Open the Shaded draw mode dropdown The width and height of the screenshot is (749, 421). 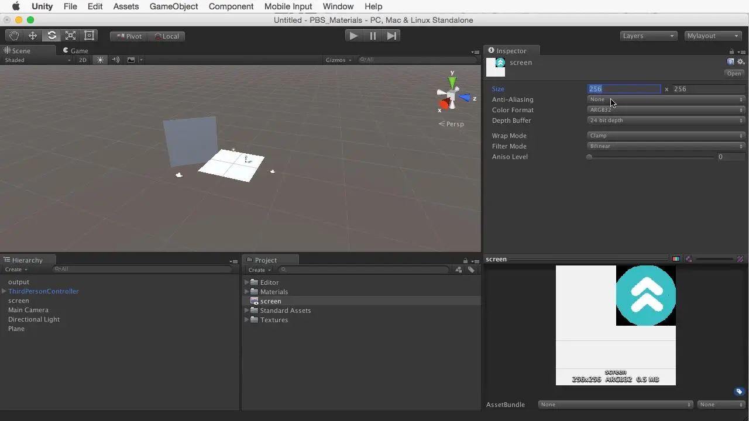(37, 60)
